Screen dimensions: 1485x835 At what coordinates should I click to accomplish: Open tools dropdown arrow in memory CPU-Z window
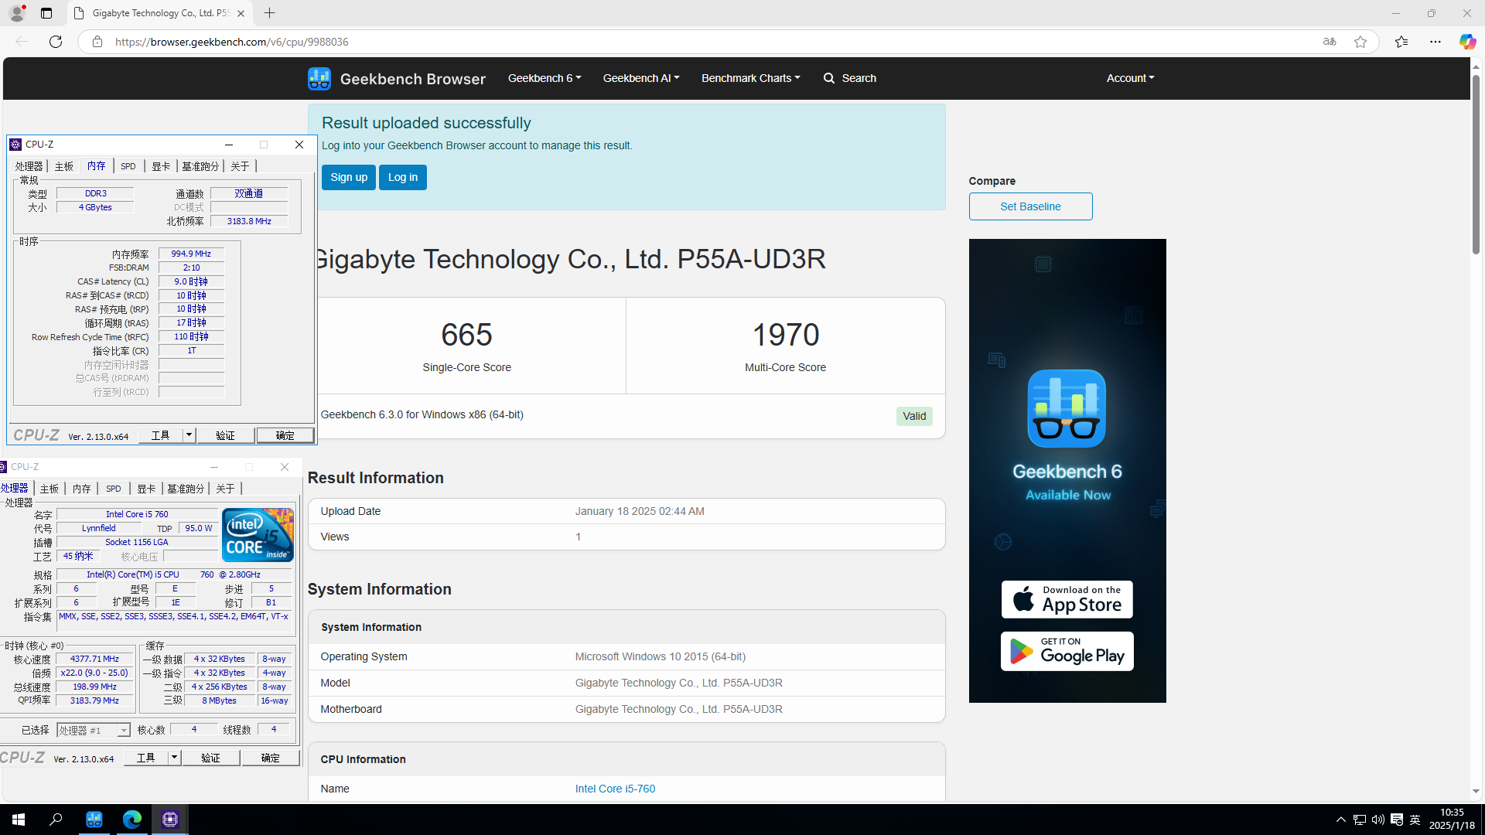tap(189, 435)
